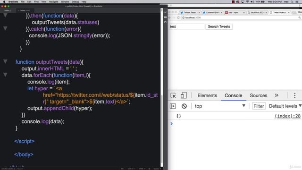Clear the console with the ban icon
The image size is (302, 170).
click(x=184, y=106)
